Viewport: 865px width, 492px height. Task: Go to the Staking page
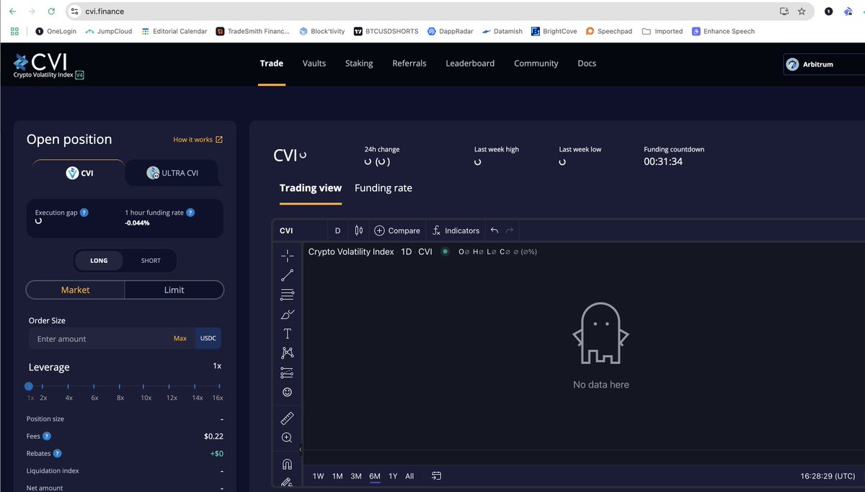point(359,63)
